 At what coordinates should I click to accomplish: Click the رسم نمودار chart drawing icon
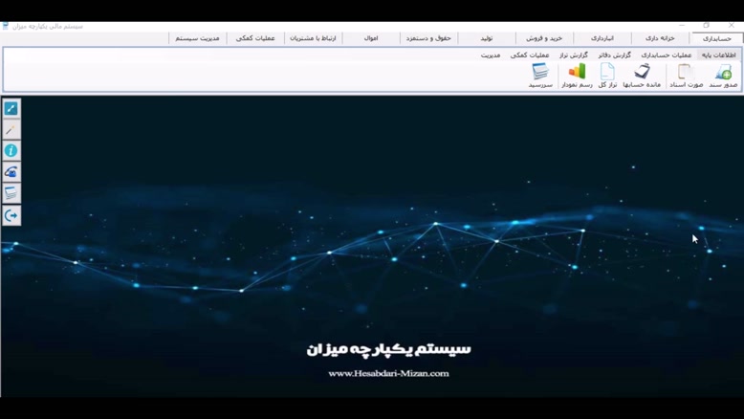click(x=577, y=75)
